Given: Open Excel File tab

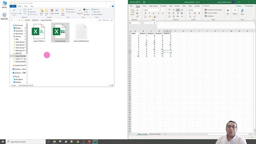Looking at the screenshot, I should (x=131, y=6).
